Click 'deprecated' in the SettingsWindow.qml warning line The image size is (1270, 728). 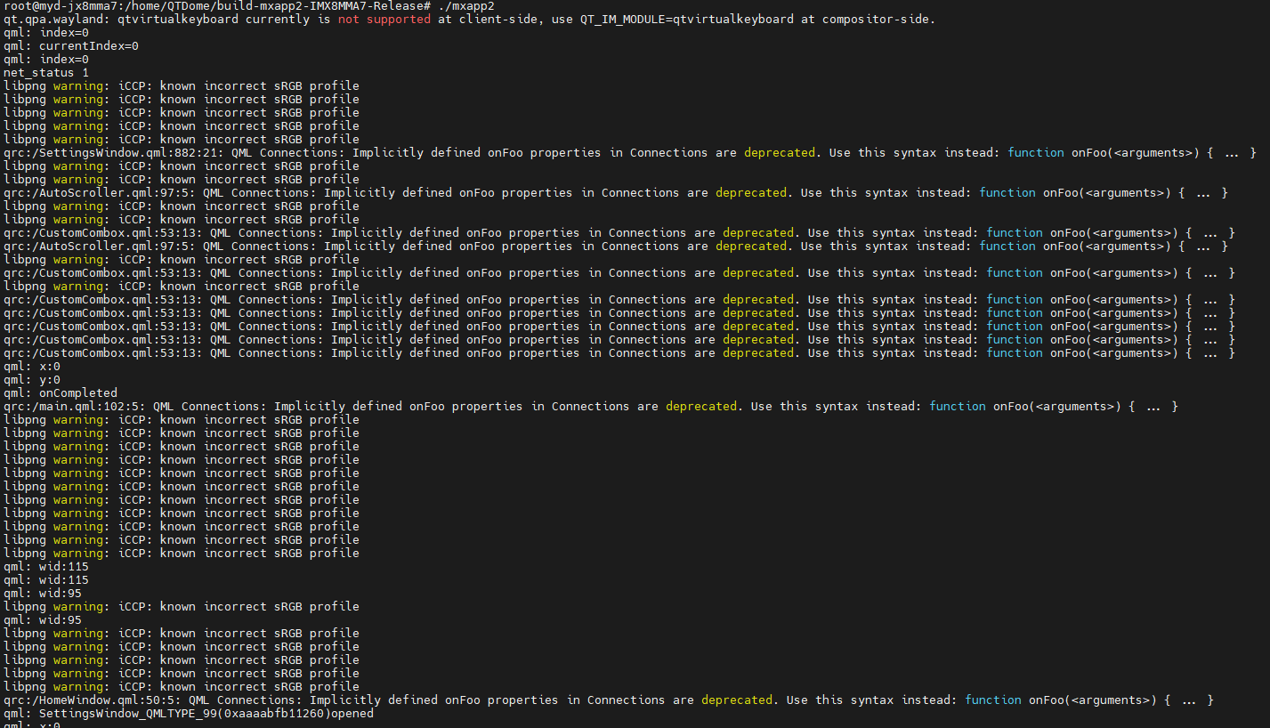[x=780, y=152]
